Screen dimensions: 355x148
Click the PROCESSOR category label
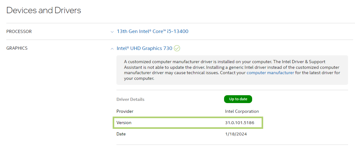click(19, 31)
